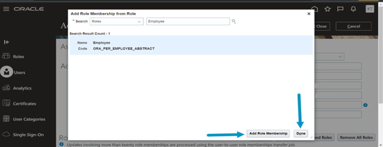Click the Oracle logo
Viewport: 383px width, 147px height.
pos(29,9)
